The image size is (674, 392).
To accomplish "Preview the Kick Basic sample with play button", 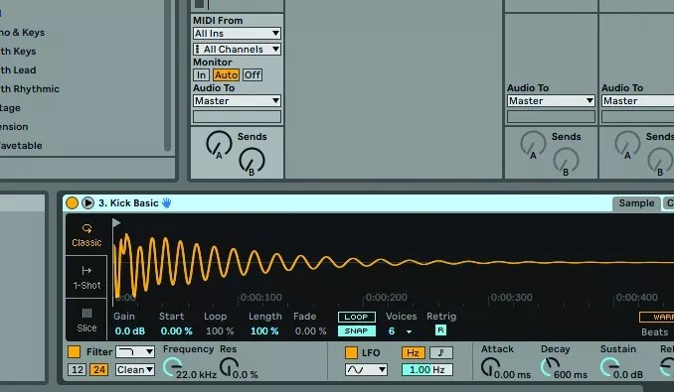I will [87, 202].
